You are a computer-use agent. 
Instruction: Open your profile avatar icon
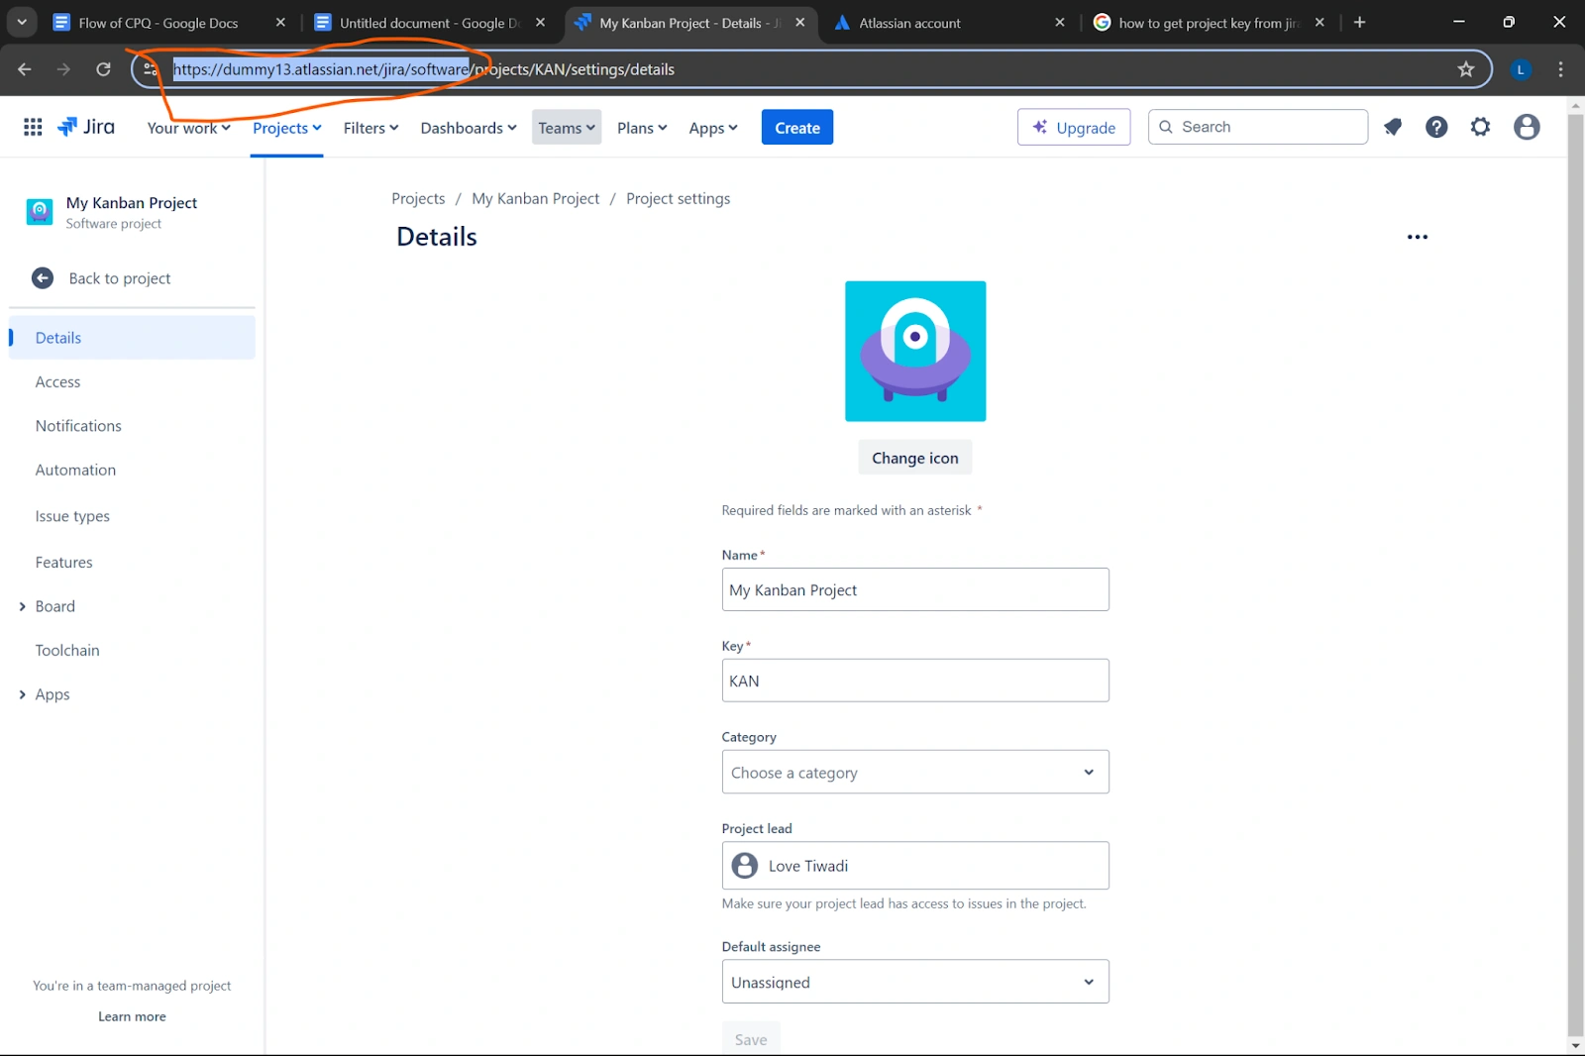click(x=1527, y=127)
